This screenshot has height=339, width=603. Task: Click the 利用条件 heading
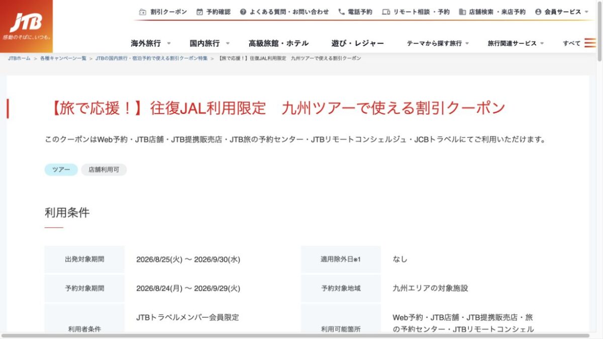[x=67, y=213]
